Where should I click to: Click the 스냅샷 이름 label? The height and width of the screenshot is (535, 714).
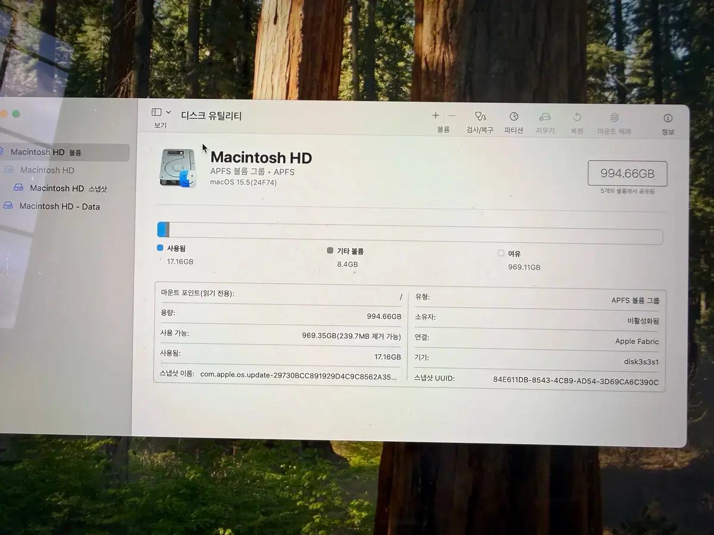pyautogui.click(x=177, y=373)
